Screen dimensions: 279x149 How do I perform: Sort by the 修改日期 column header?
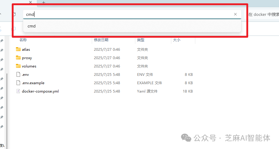(x=101, y=40)
